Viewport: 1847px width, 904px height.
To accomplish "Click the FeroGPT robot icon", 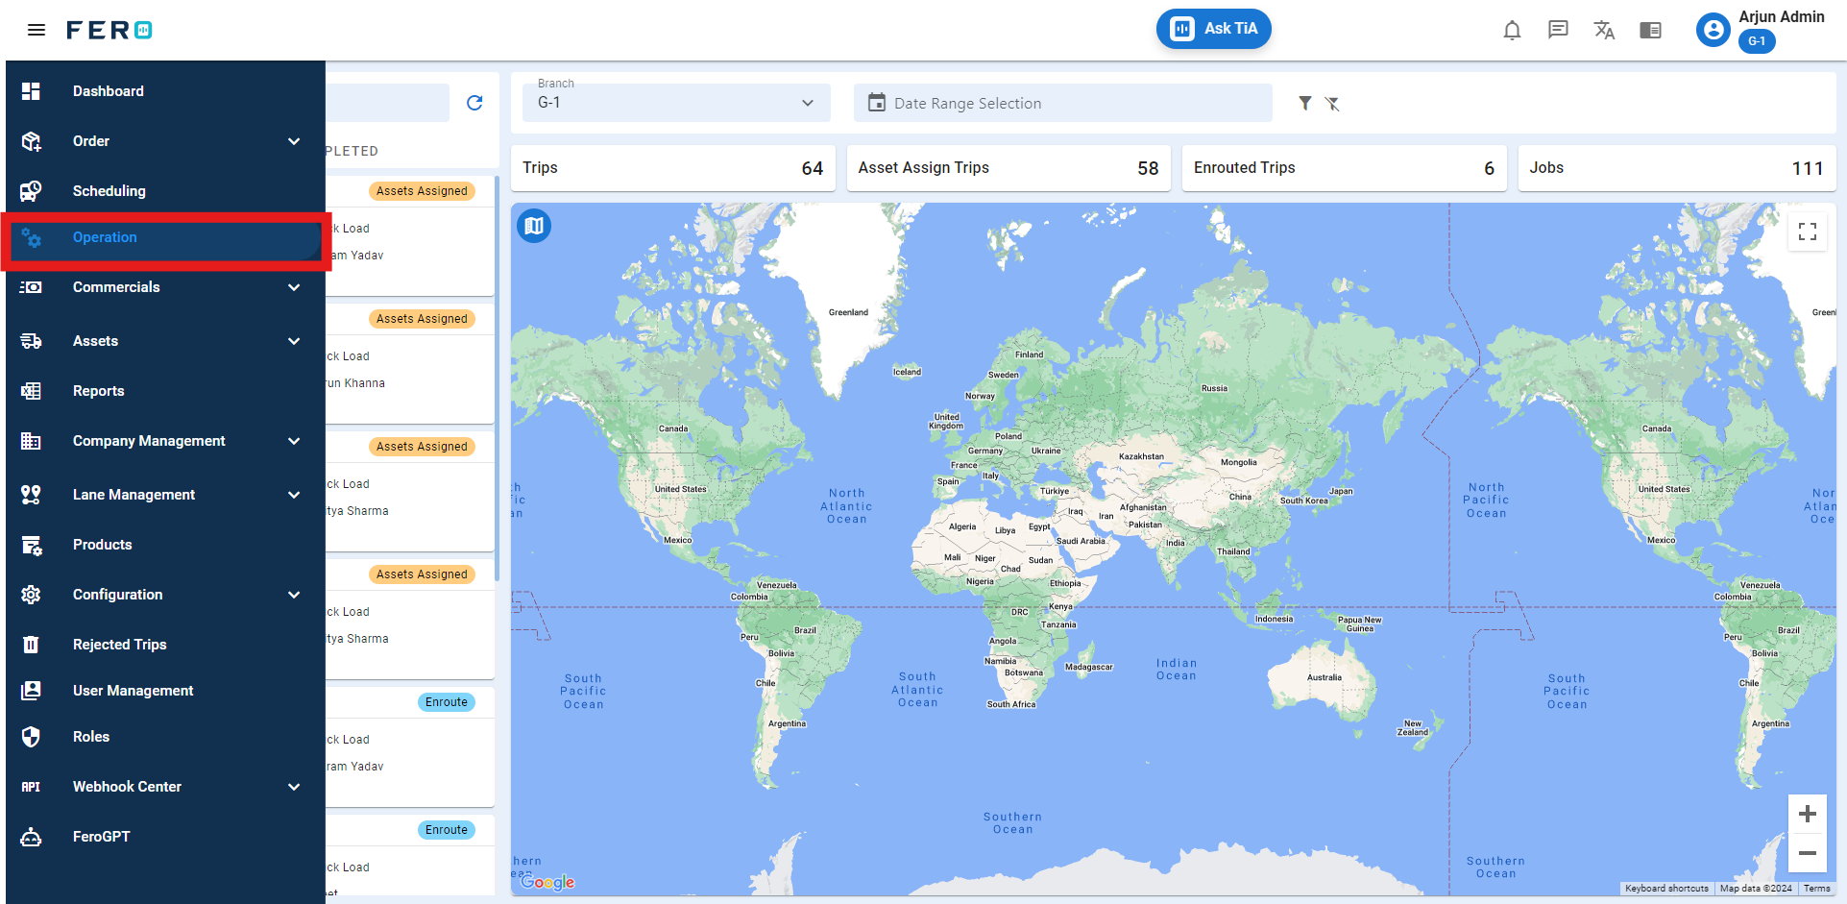I will 31,837.
